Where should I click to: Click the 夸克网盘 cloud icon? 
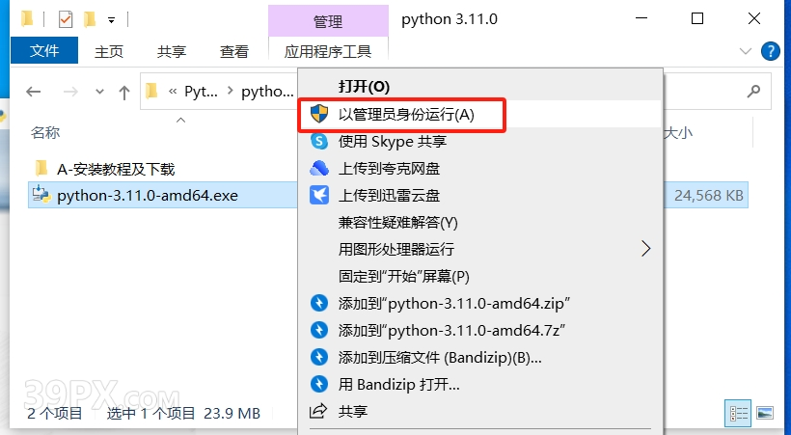coord(319,169)
